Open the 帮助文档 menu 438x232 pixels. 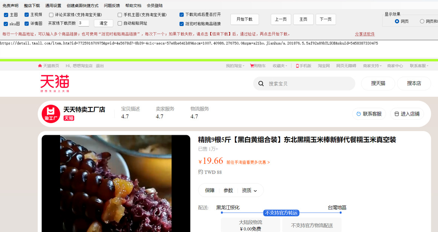[133, 6]
